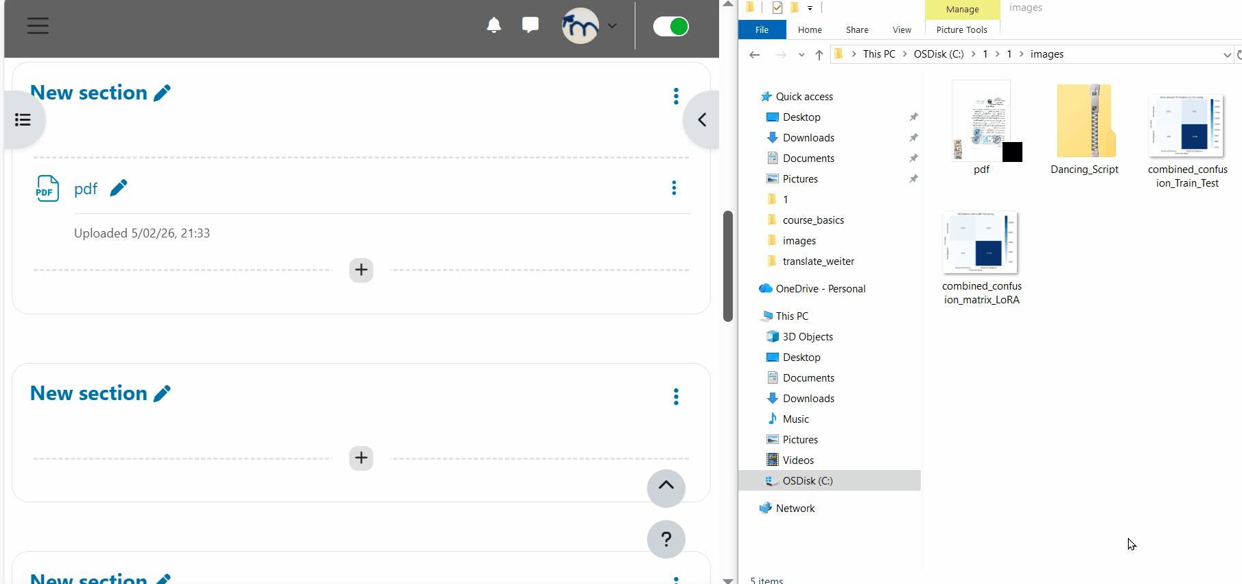Open the messaging chat icon
The image size is (1242, 584).
pos(530,26)
